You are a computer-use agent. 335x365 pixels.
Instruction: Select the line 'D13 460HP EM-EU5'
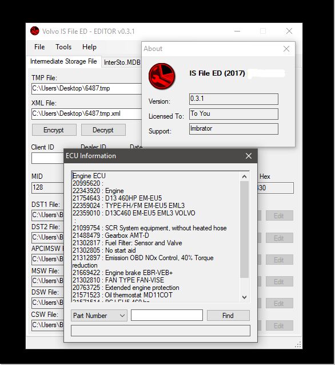(117, 198)
